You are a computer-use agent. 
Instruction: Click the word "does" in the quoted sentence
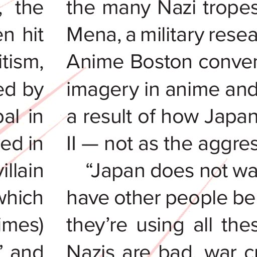click(x=172, y=171)
